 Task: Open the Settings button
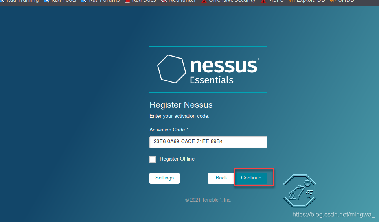(164, 178)
